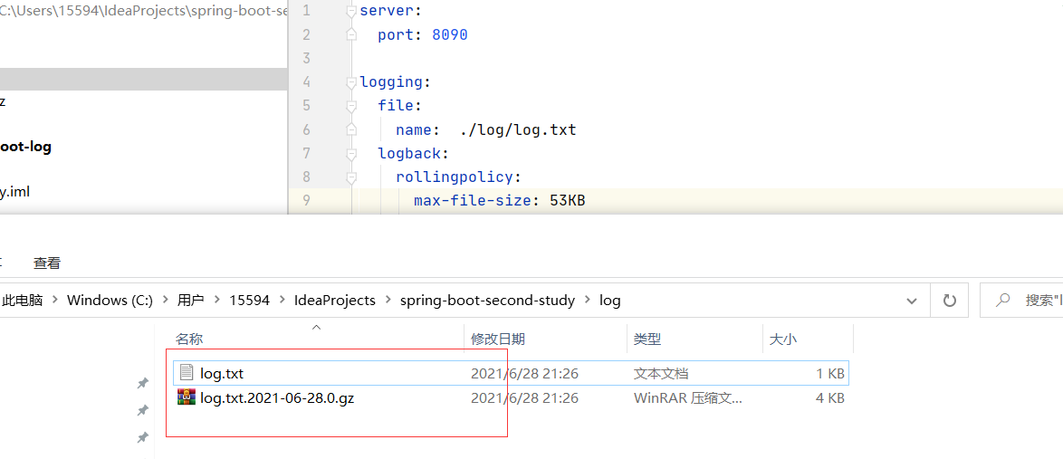Screen dimensions: 1063x459
Task: Click the WinRAR icon of log.txt.2021-06-28.0.gz
Action: coord(186,397)
